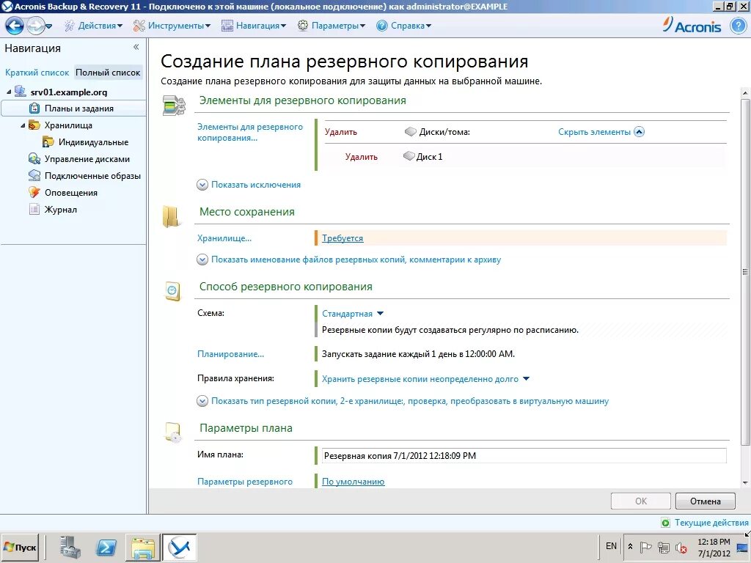Click the OK button
This screenshot has width=751, height=563.
641,501
